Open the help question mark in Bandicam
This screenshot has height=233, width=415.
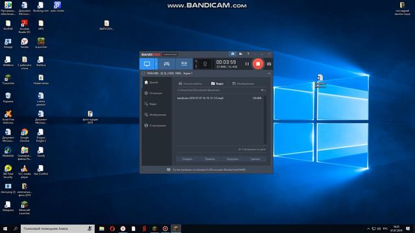pos(248,54)
